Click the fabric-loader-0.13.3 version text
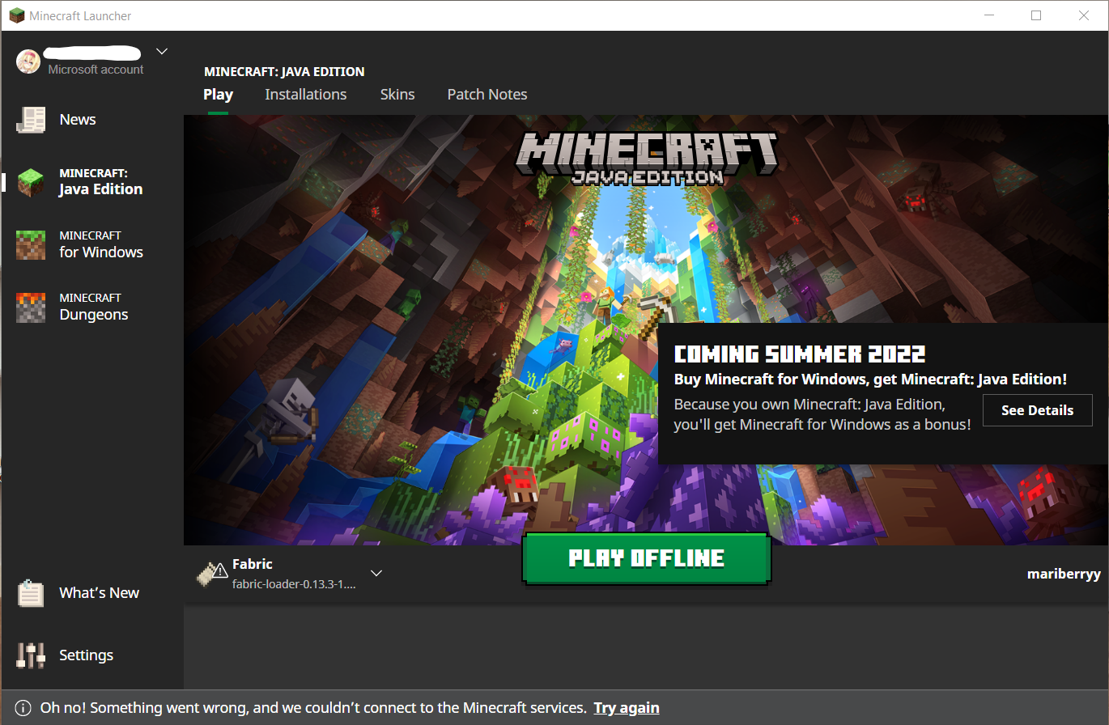 click(x=294, y=583)
